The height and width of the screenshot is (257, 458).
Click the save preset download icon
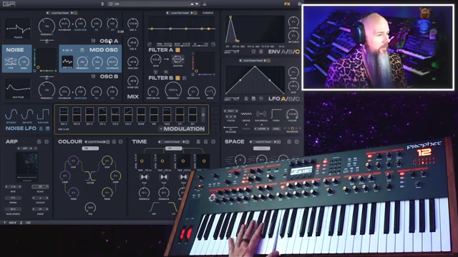coord(205,4)
